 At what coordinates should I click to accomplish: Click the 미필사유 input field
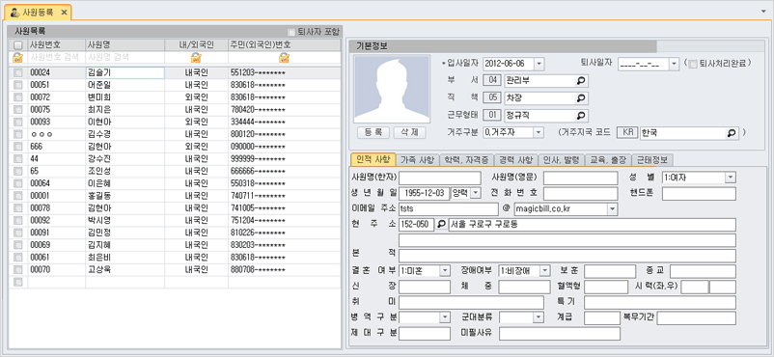[560, 334]
